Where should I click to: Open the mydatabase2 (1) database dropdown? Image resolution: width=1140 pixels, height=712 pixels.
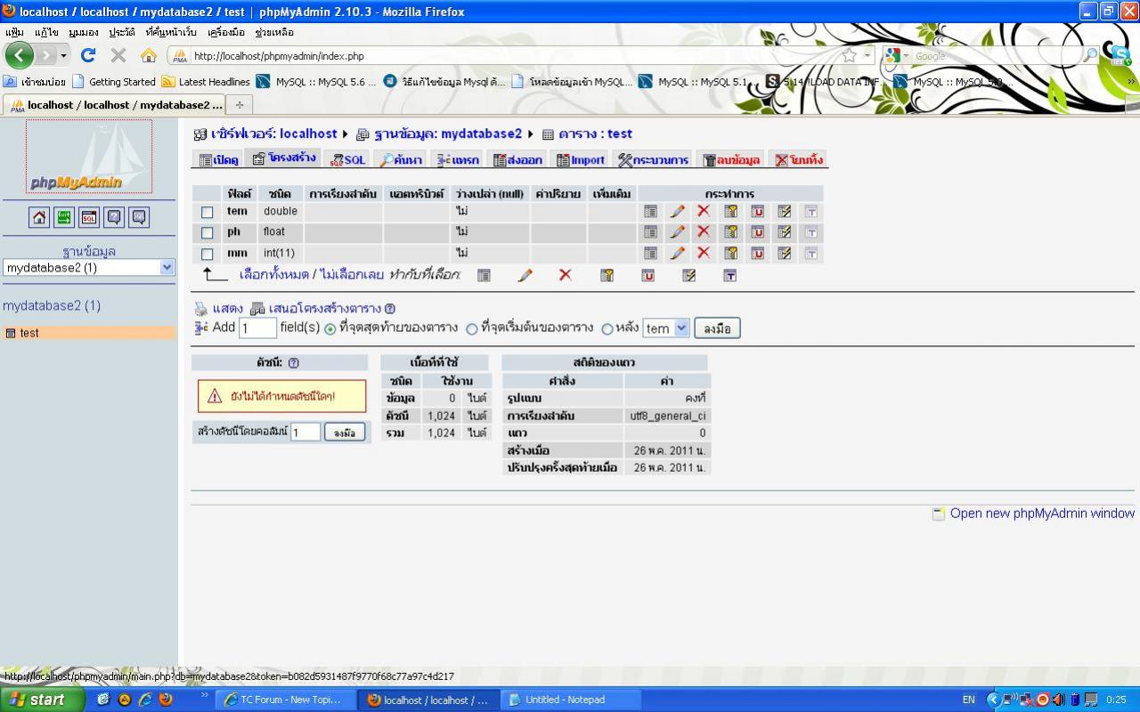click(89, 268)
